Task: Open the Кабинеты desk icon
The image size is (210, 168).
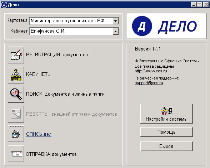Action: 16,75
